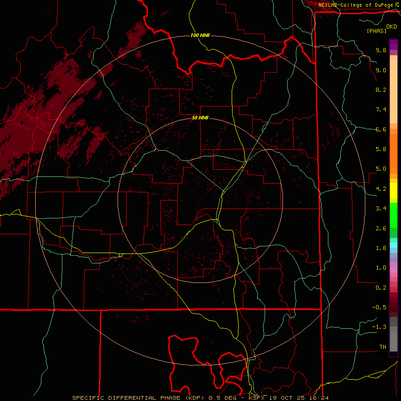Select the 1.0 value on color scale

(381, 268)
